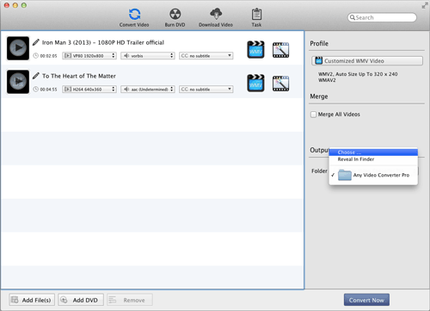The image size is (430, 311).
Task: Click WMV profile icon for To The Heart of The Matter
Action: (x=255, y=84)
